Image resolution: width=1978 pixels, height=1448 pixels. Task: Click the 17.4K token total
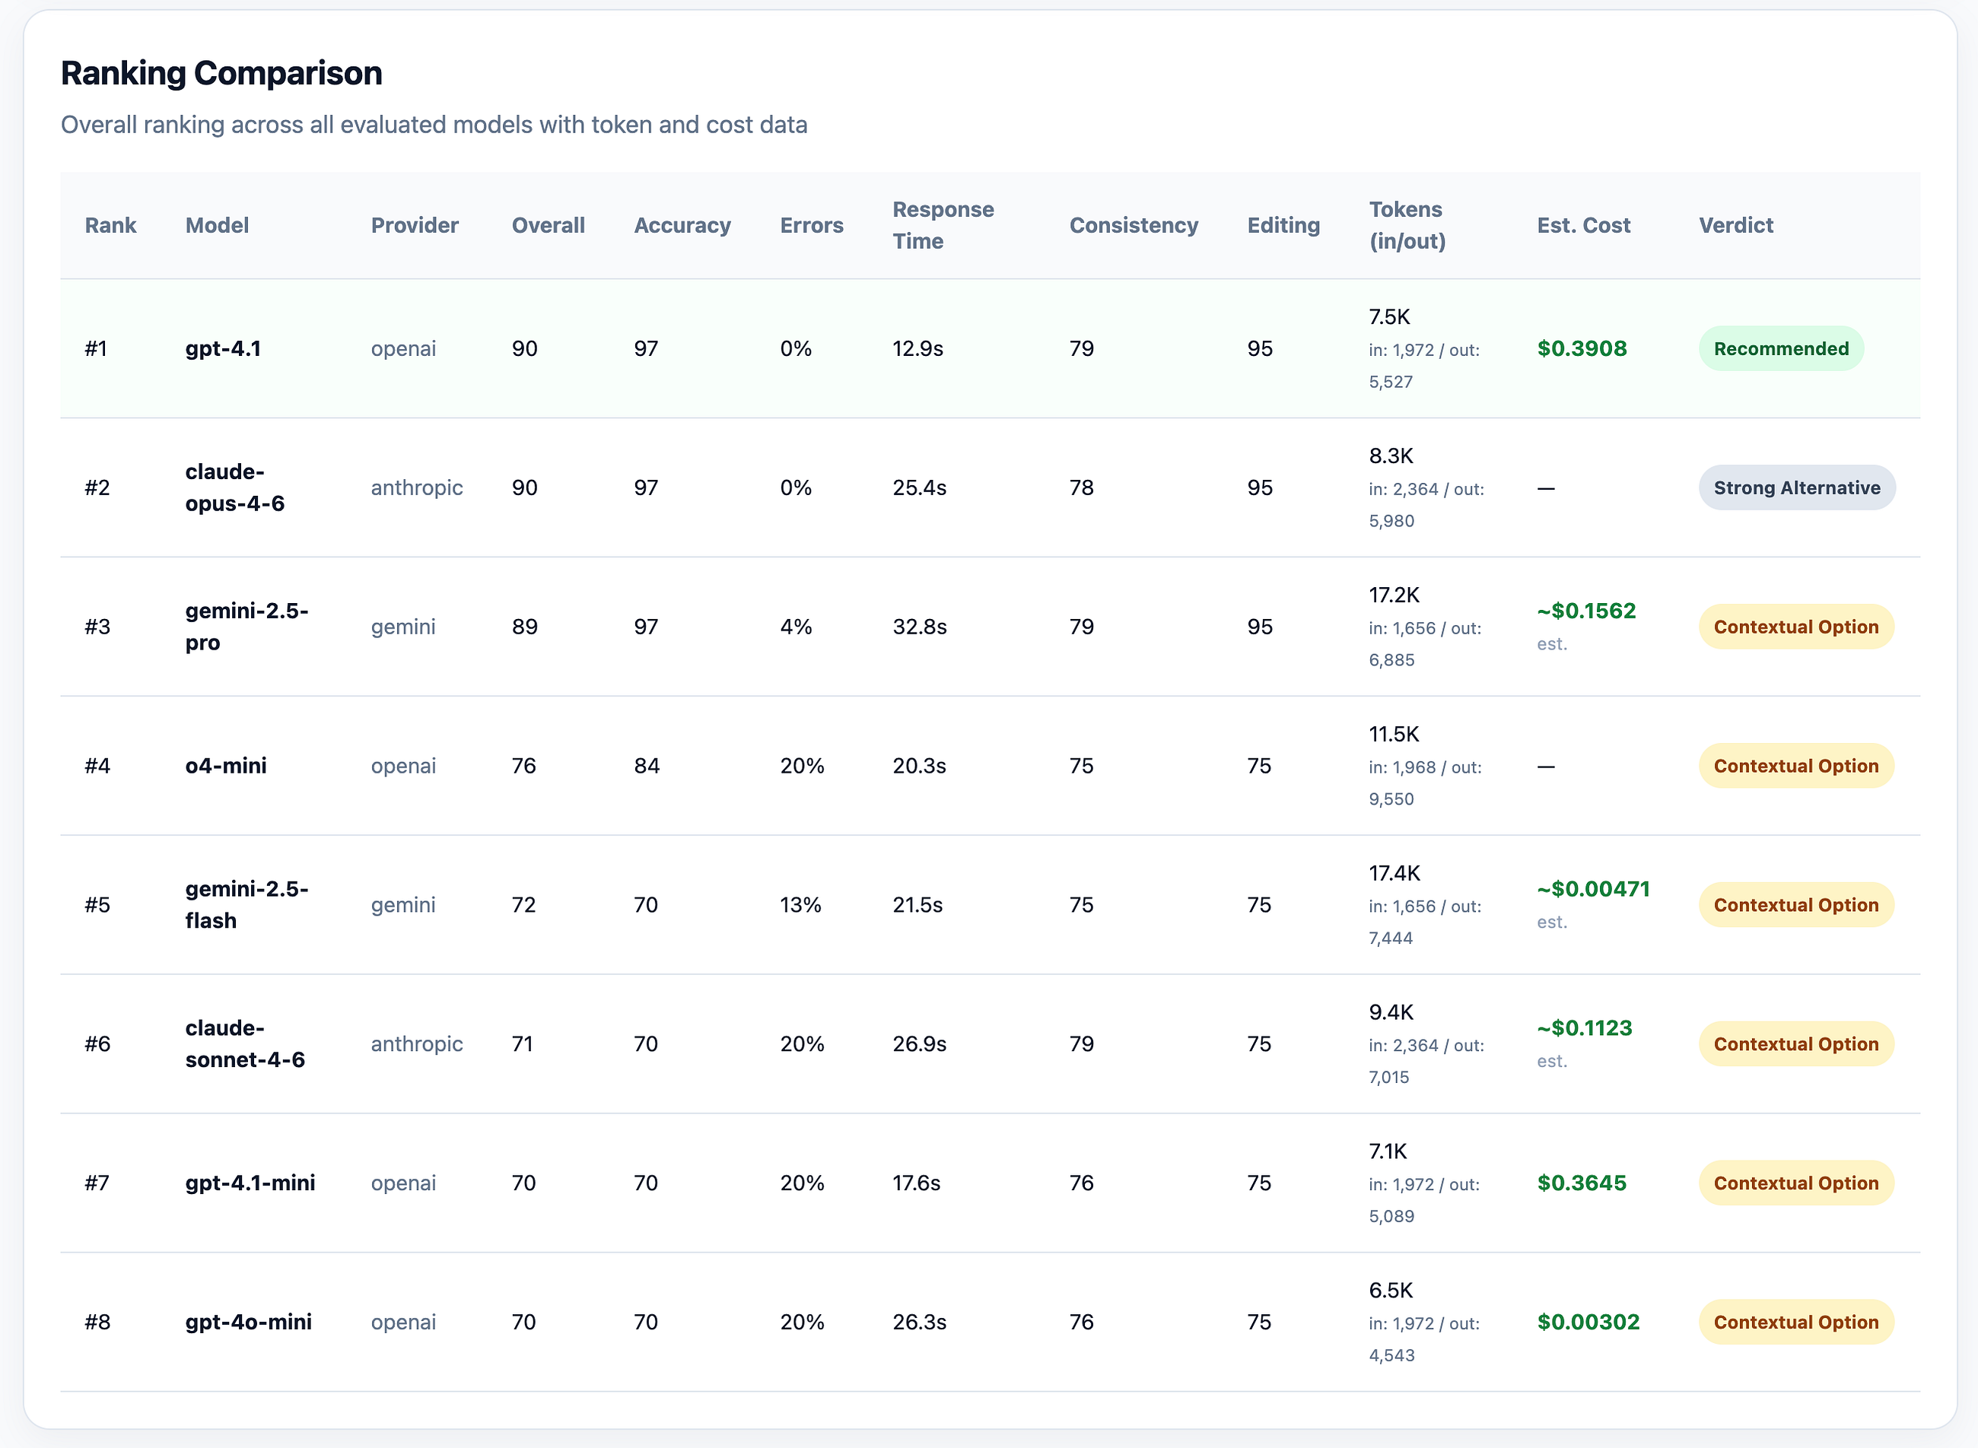point(1394,873)
